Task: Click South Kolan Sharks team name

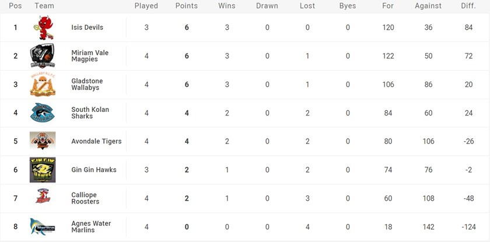Action: pyautogui.click(x=90, y=113)
